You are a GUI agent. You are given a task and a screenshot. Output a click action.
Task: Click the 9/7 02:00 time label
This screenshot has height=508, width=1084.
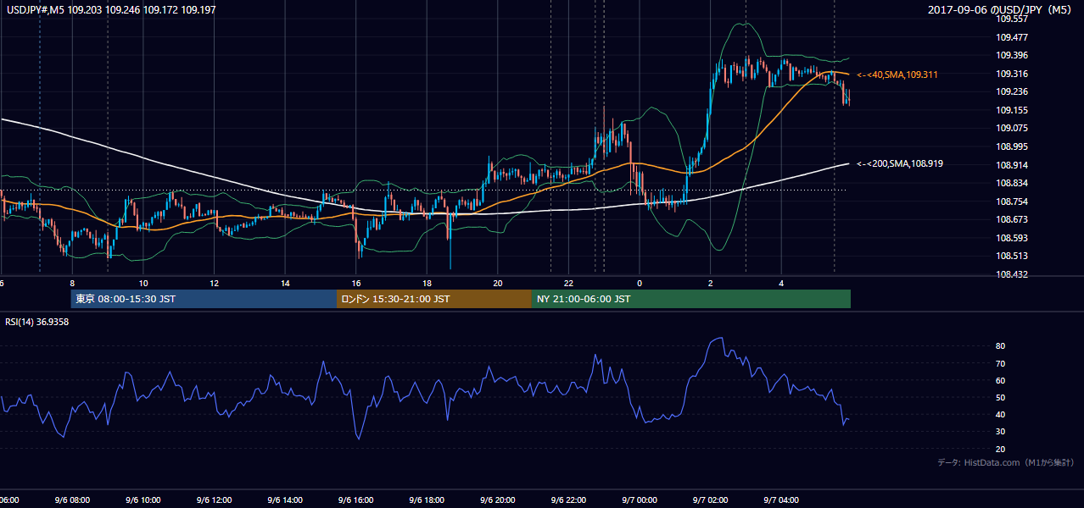710,500
